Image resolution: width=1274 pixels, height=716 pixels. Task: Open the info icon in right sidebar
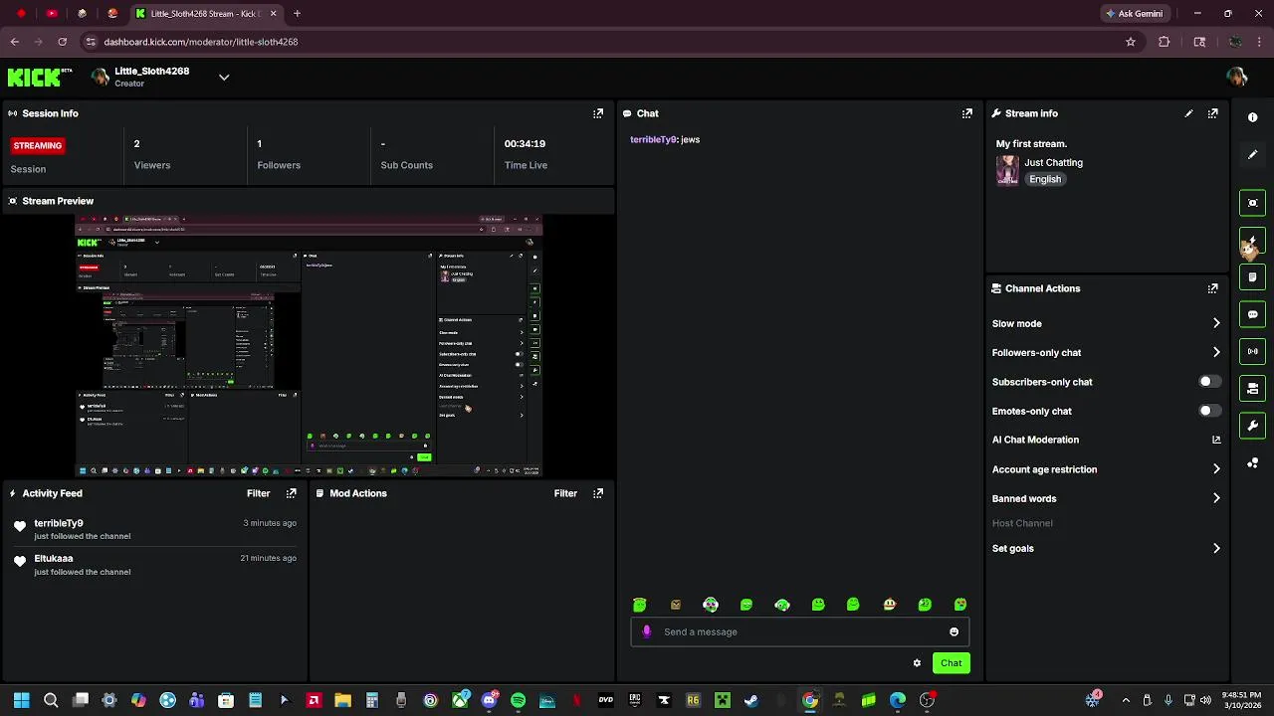tap(1252, 117)
